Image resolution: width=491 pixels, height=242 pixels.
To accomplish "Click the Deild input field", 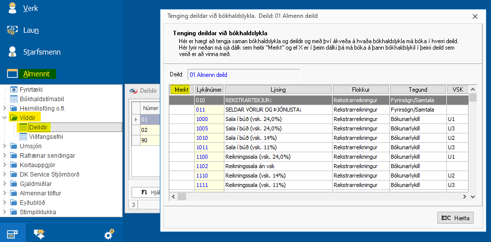I will [243, 75].
